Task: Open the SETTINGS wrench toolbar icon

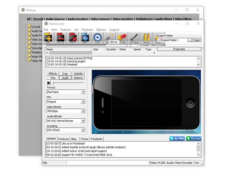Action: point(134,38)
